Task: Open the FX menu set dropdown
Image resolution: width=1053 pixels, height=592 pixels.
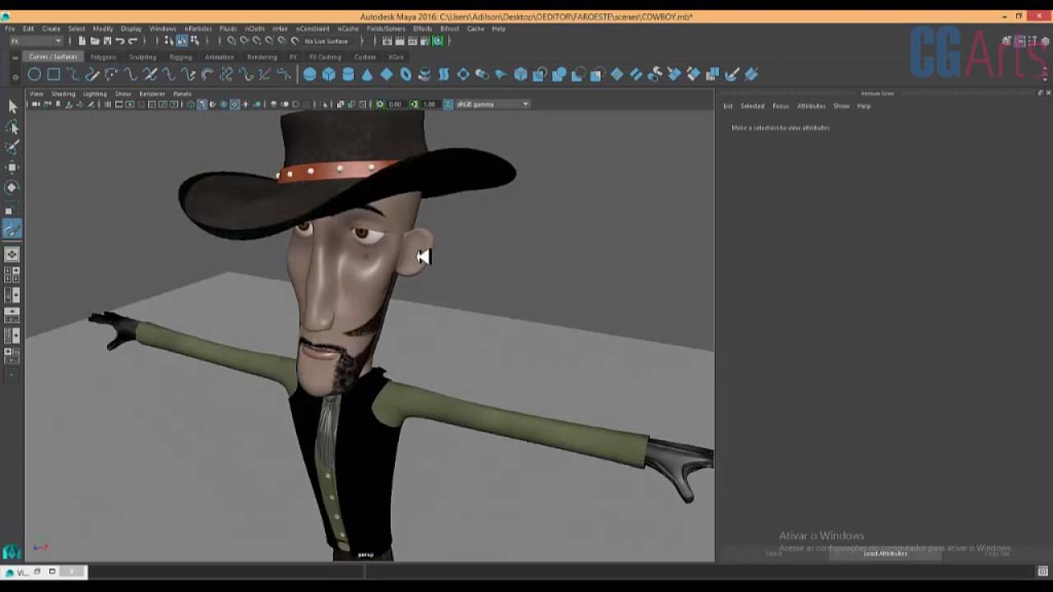Action: [36, 41]
